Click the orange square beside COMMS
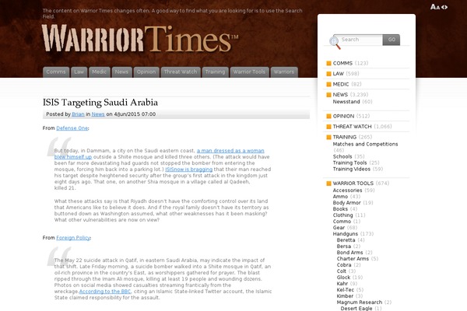Screen dimensions: 467x311 point(328,64)
